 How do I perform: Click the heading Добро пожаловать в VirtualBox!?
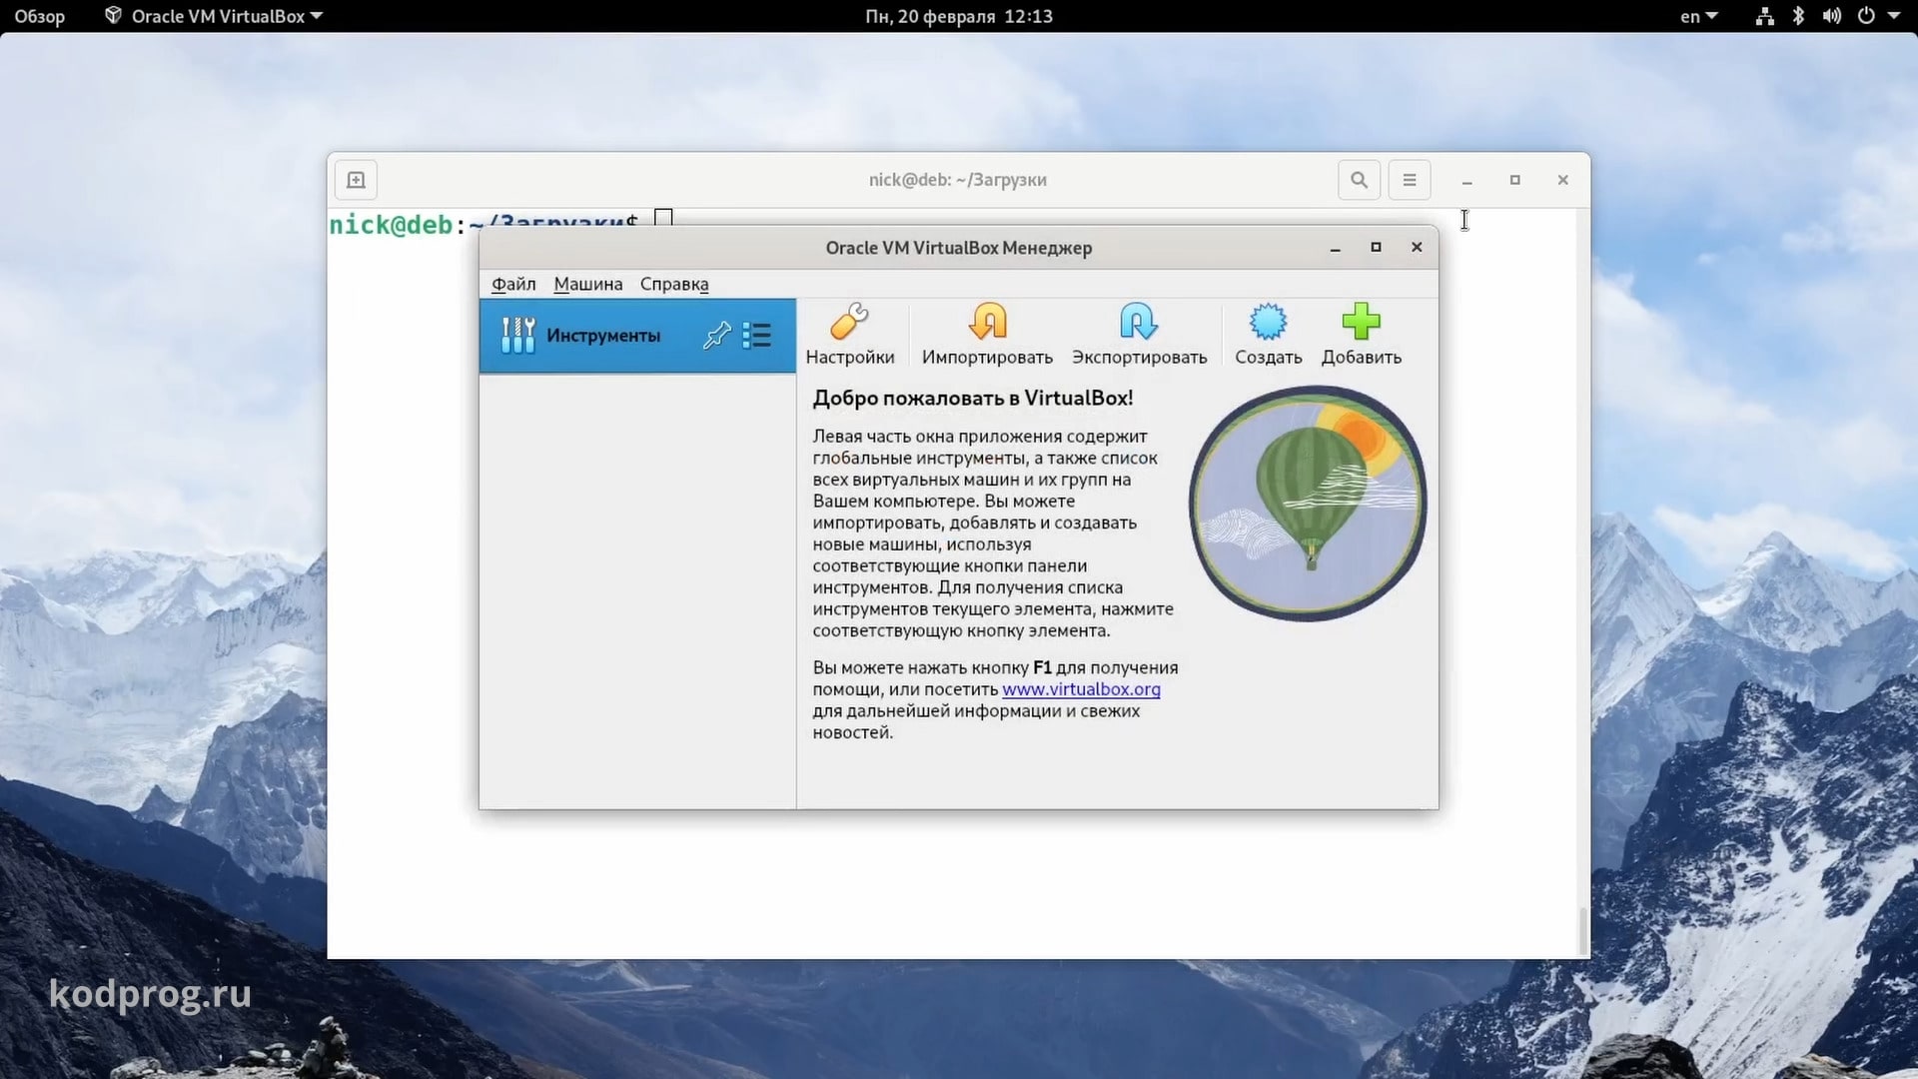[973, 398]
